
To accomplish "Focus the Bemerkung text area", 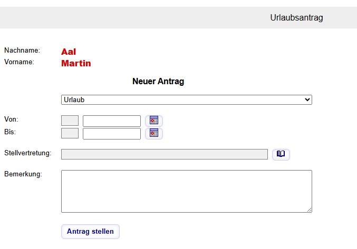I will (x=186, y=191).
